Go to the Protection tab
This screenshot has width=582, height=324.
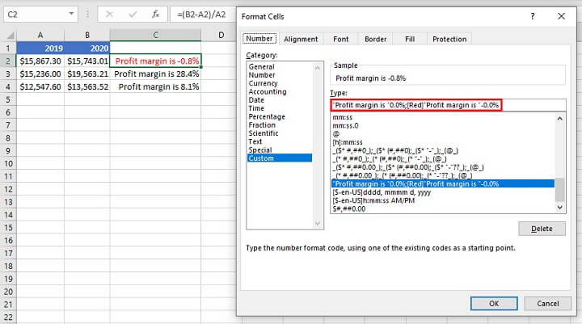pos(449,39)
